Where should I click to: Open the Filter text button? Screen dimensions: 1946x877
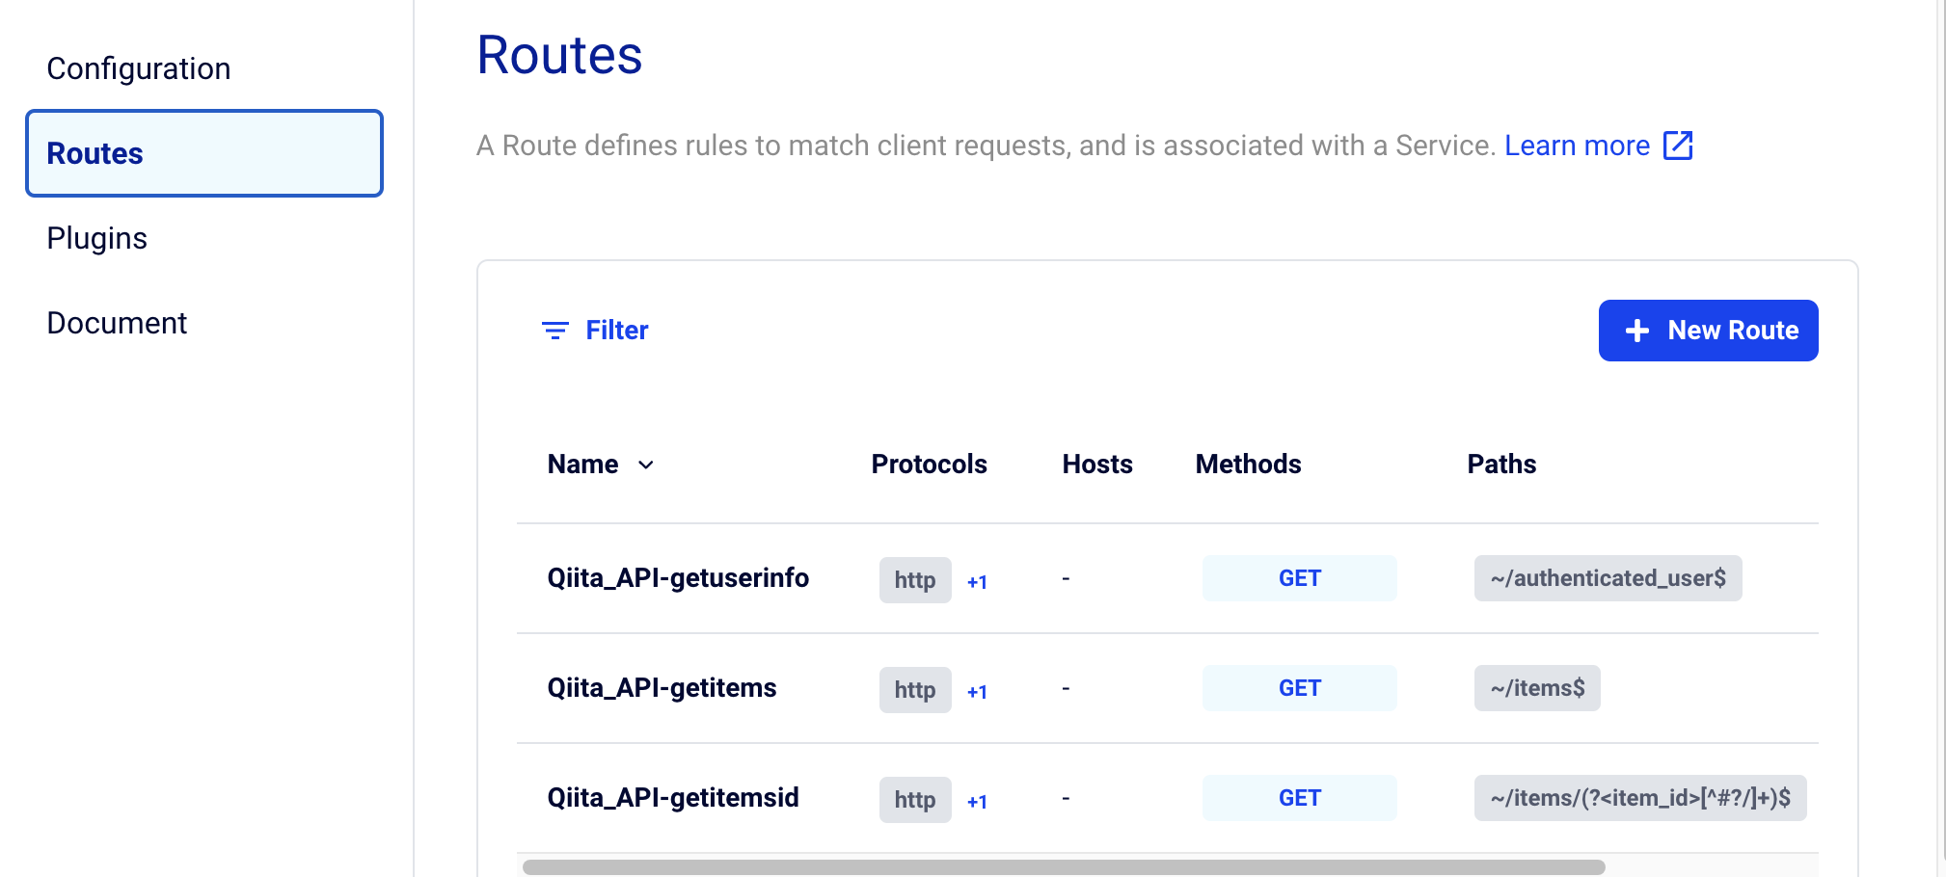(x=617, y=331)
